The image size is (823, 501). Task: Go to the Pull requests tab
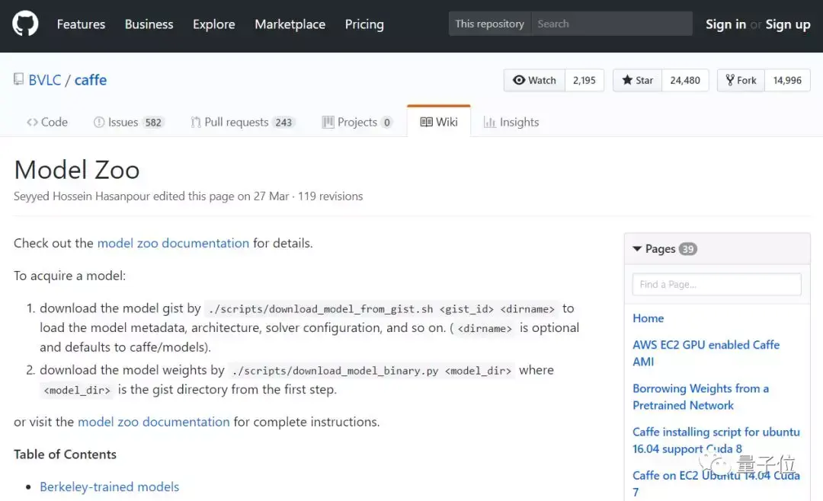(x=239, y=122)
